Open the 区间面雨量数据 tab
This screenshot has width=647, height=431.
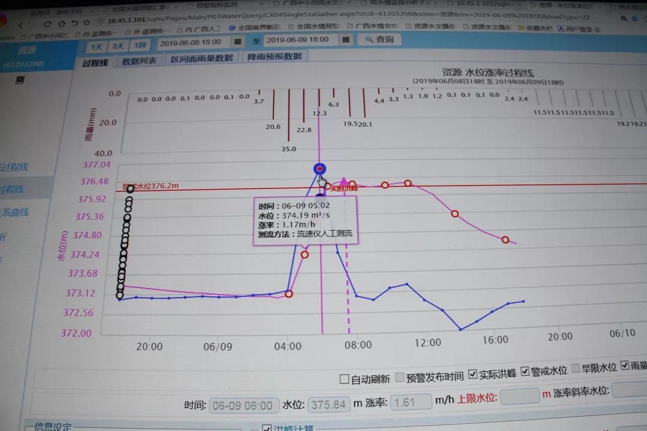202,59
